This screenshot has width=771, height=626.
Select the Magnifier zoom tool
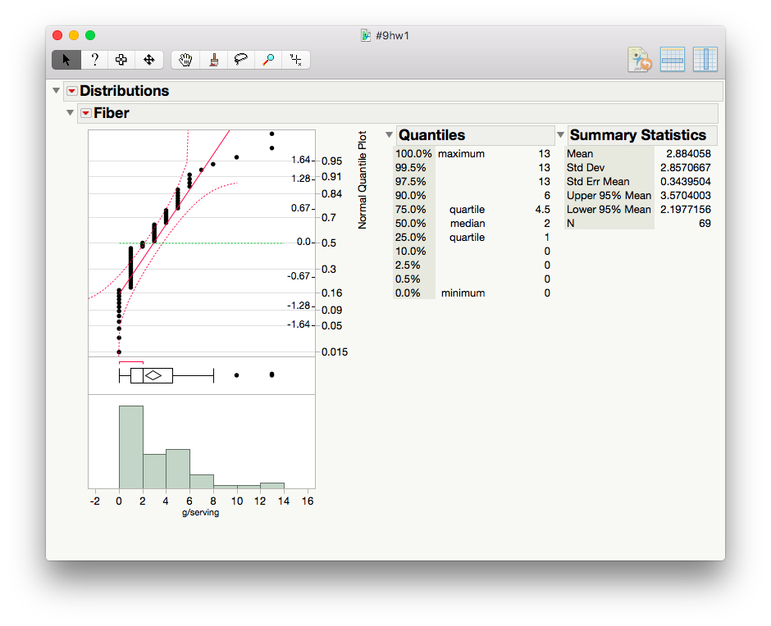[x=268, y=60]
